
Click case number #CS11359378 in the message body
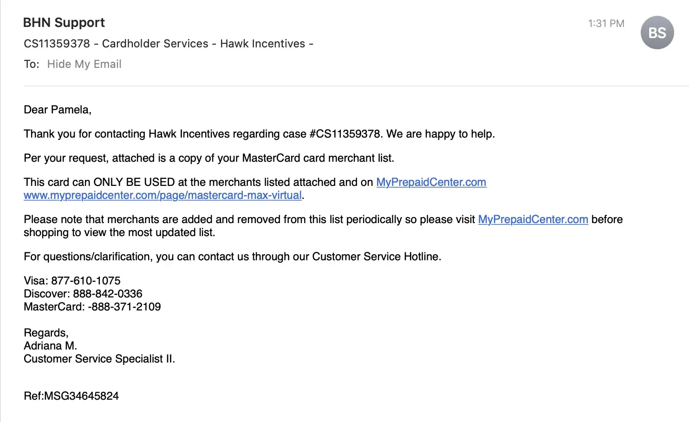(x=345, y=134)
